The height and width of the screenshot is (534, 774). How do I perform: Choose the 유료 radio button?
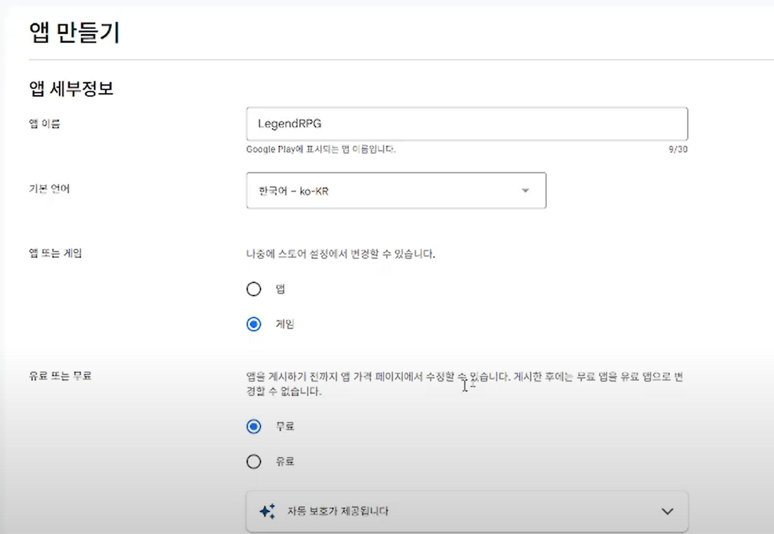click(x=254, y=462)
